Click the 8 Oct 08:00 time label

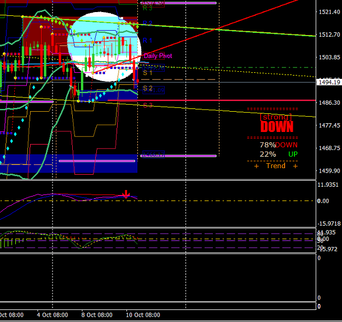coord(97,315)
